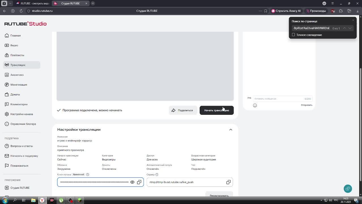Image resolution: width=362 pixels, height=204 pixels.
Task: Open the floating support chat widget
Action: 348,189
